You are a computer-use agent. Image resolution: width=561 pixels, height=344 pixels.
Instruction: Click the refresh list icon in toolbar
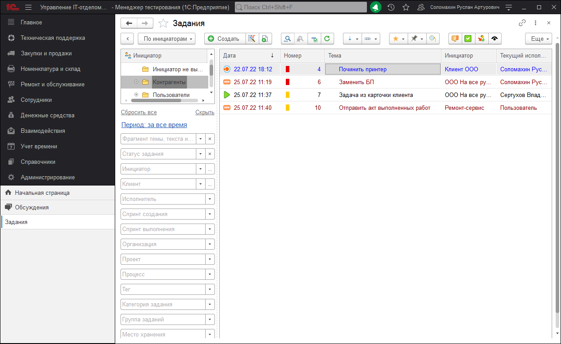pyautogui.click(x=327, y=39)
